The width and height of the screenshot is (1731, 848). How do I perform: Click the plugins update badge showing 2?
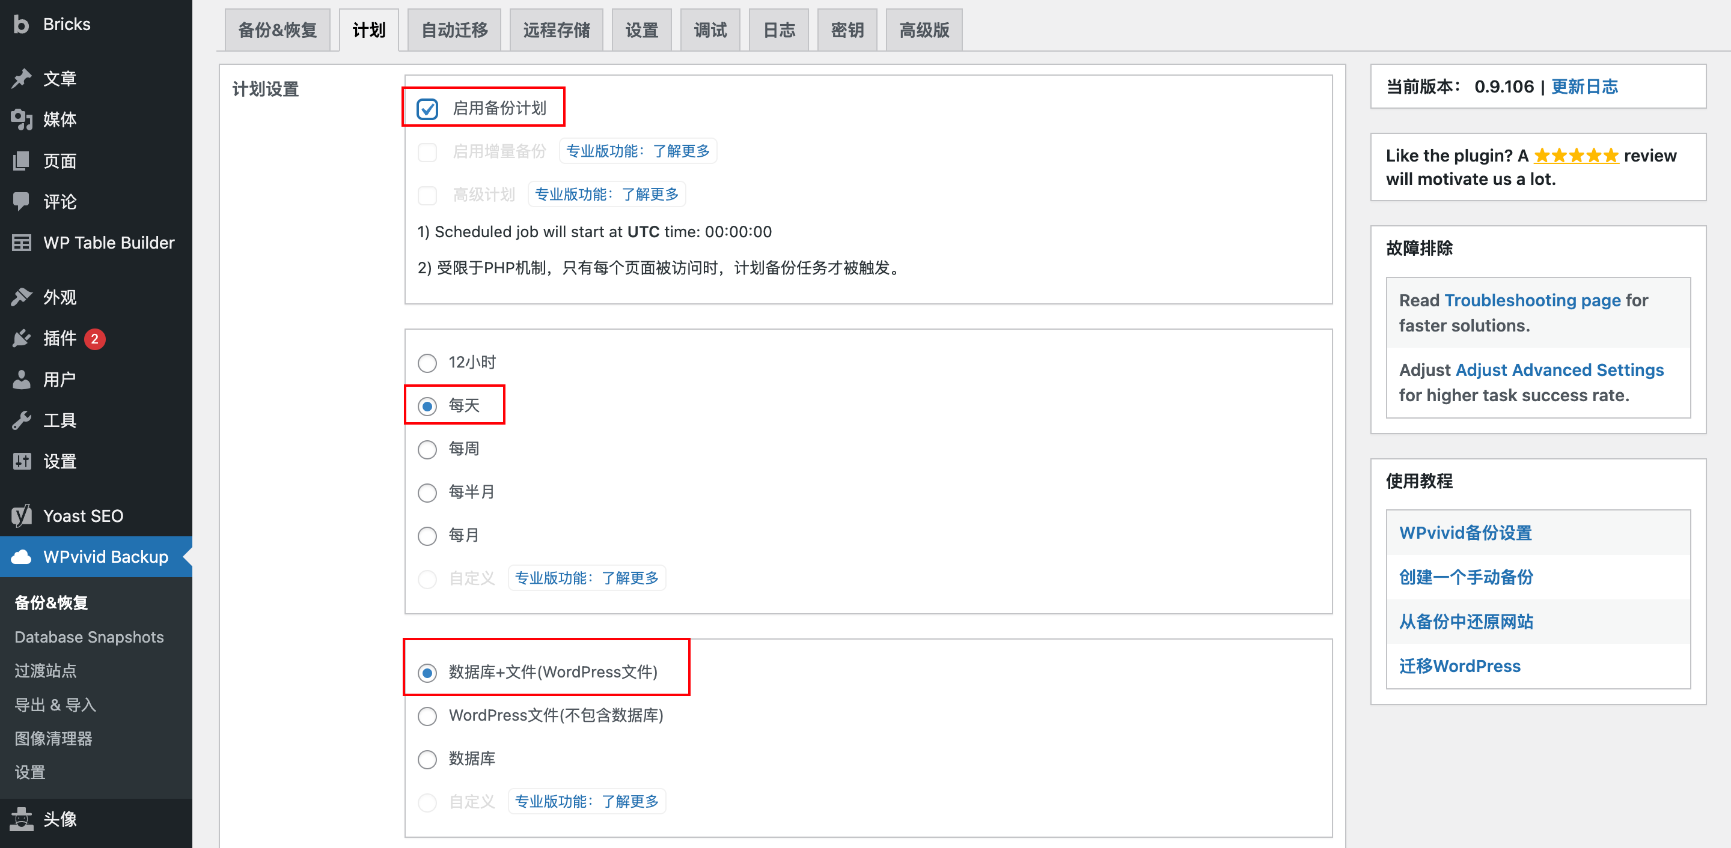(95, 339)
